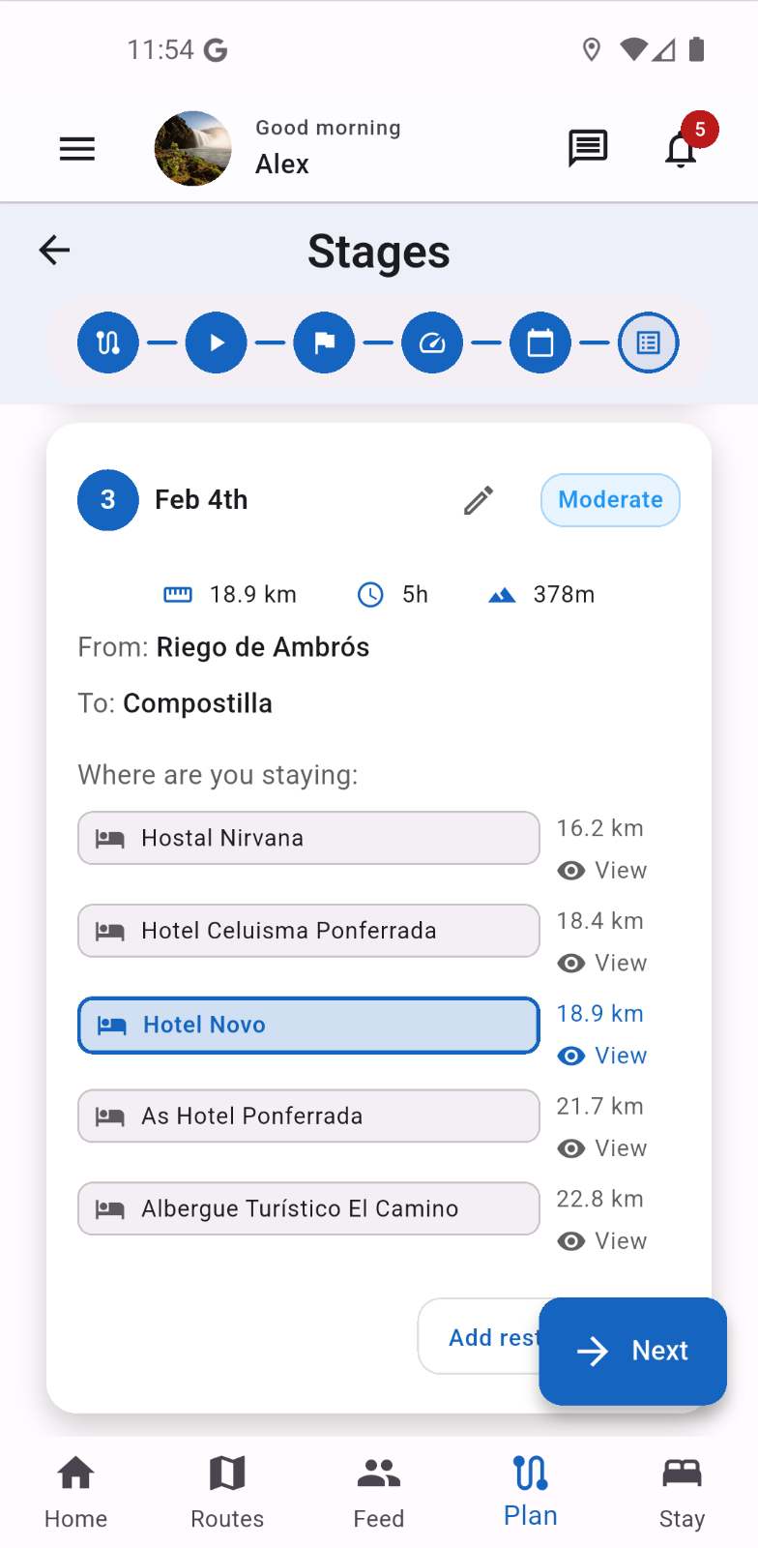Select Hostal Nirvana as accommodation
The image size is (758, 1548).
click(308, 838)
